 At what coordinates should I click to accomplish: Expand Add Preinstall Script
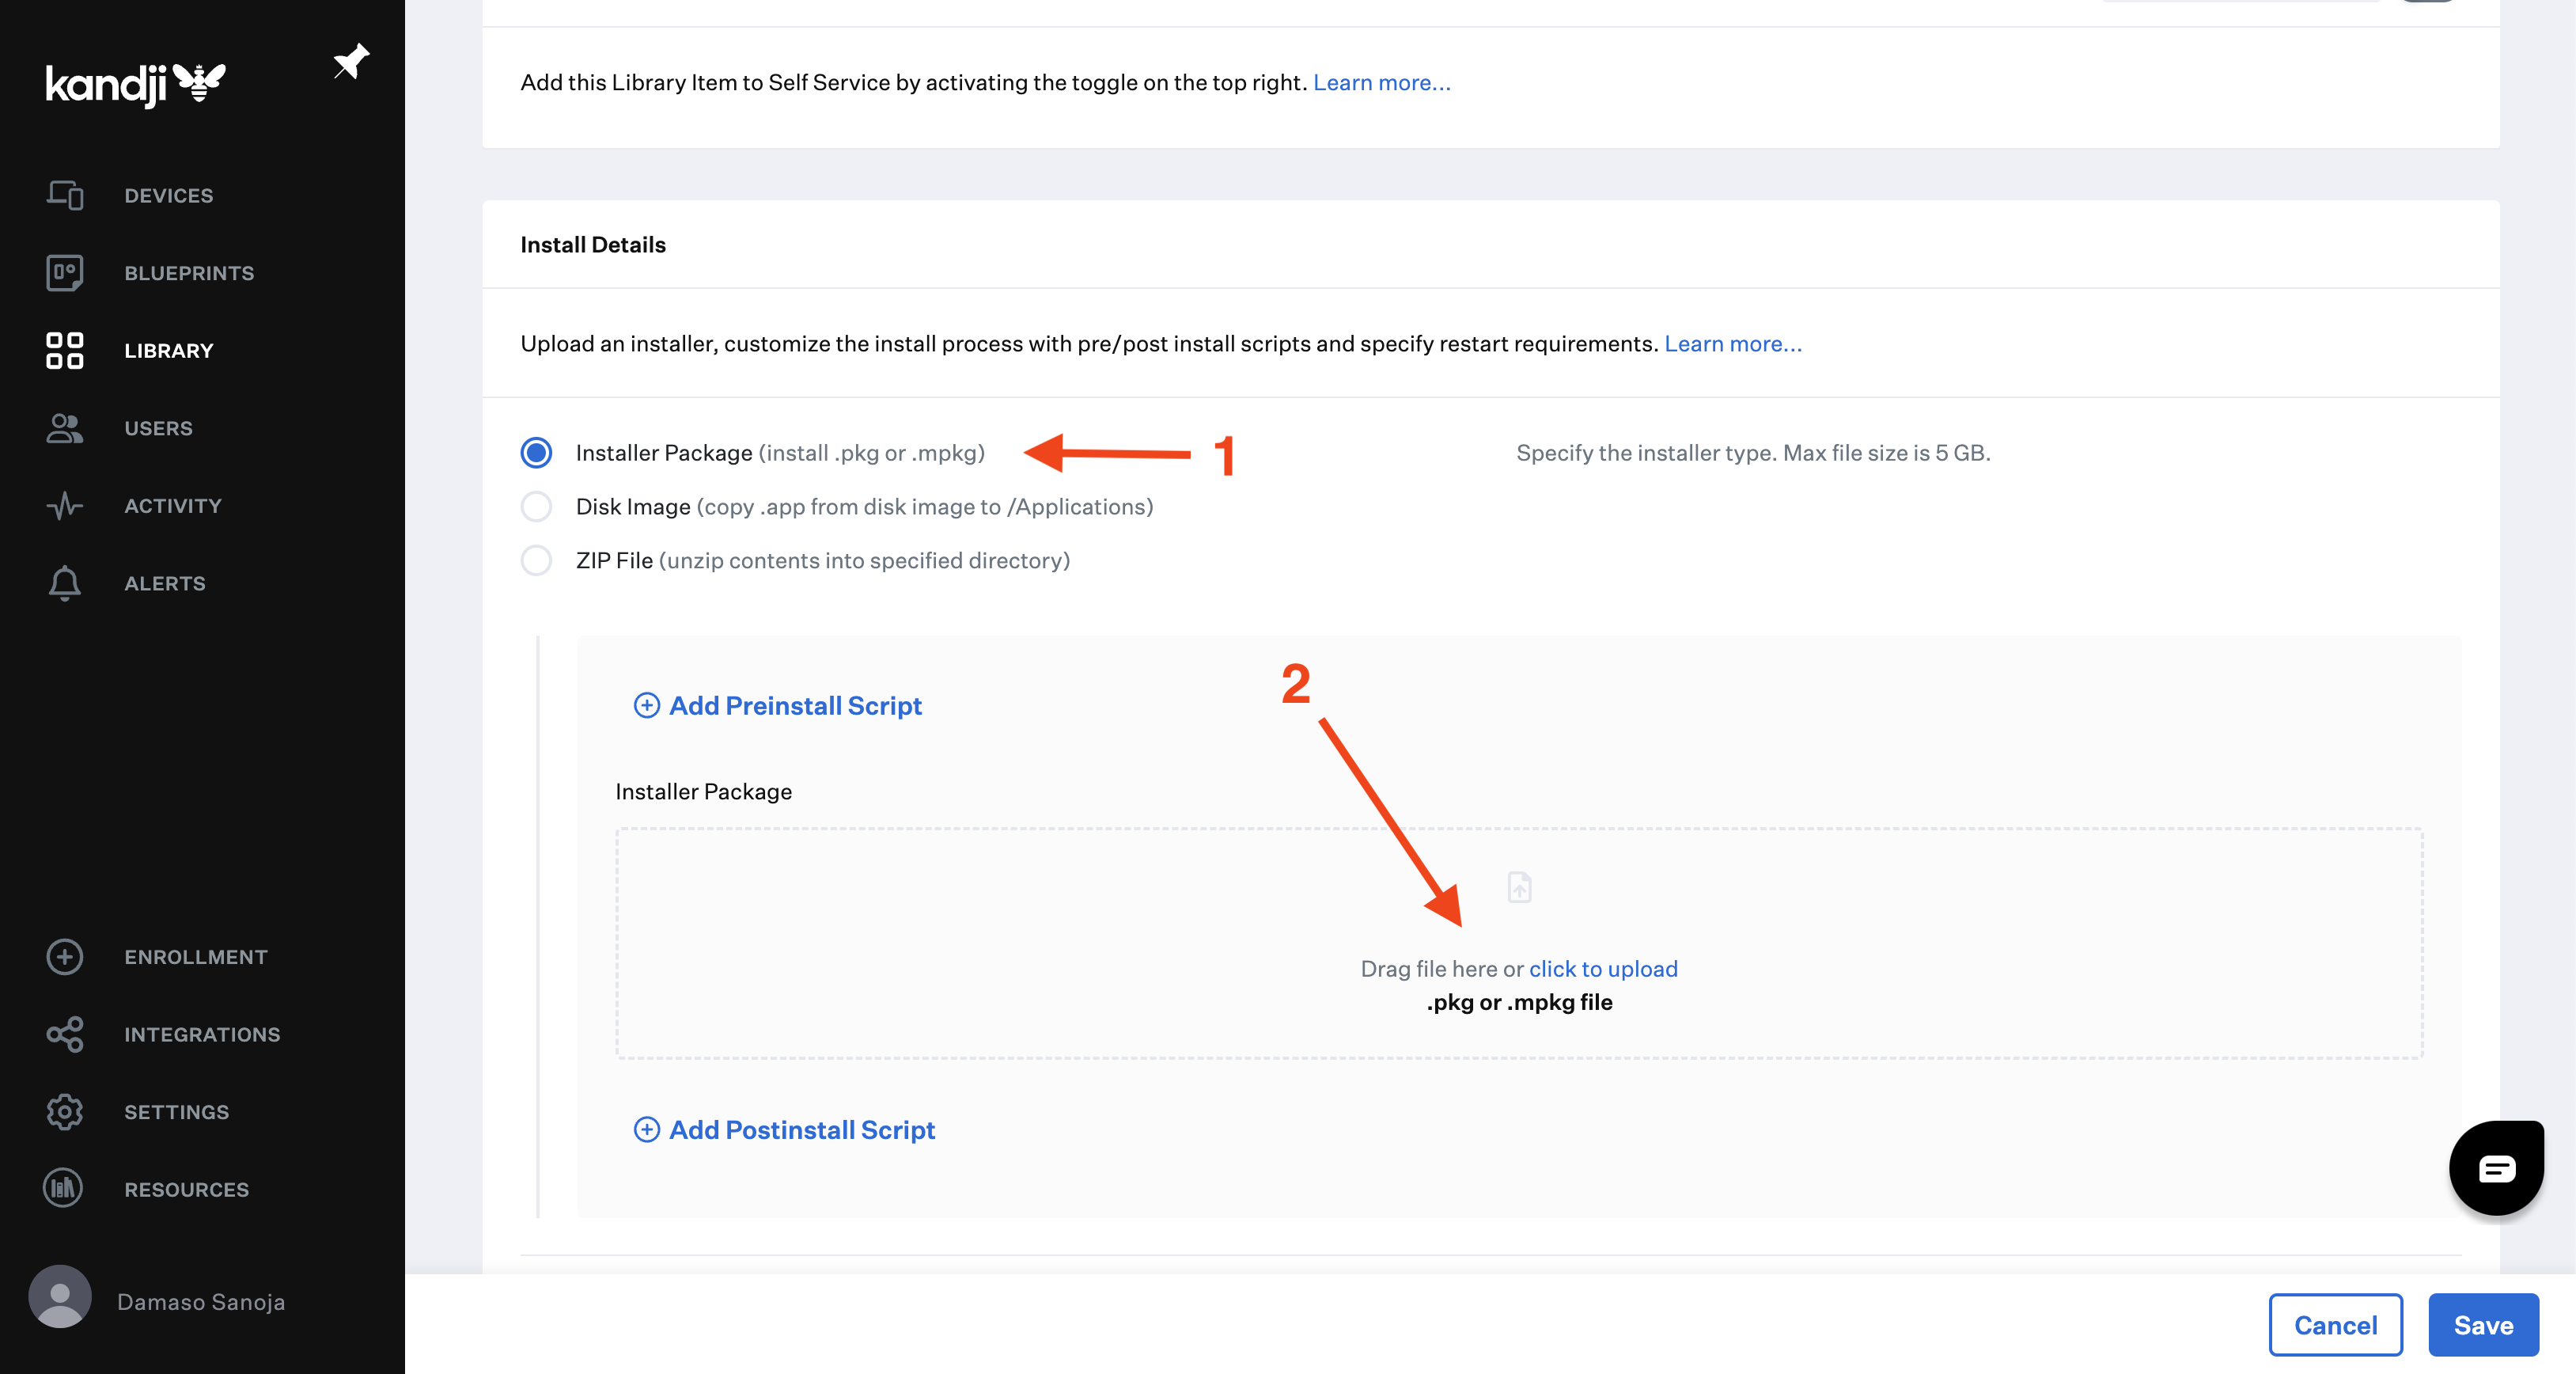(x=779, y=705)
